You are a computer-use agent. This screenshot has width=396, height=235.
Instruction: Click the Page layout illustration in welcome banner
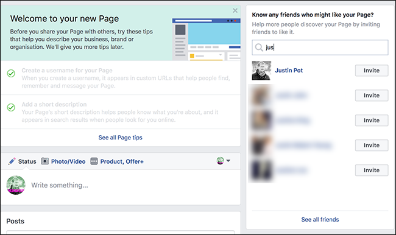tap(206, 39)
